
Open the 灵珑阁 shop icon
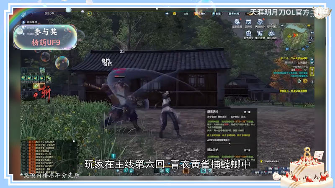(248, 23)
